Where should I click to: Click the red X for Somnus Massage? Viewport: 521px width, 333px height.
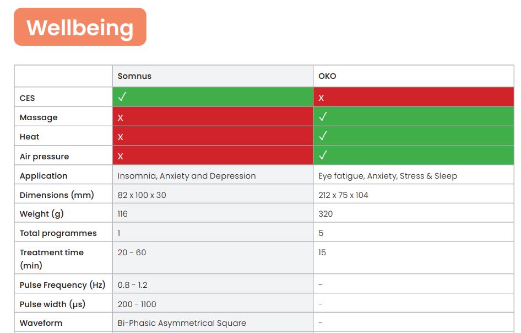[x=120, y=117]
